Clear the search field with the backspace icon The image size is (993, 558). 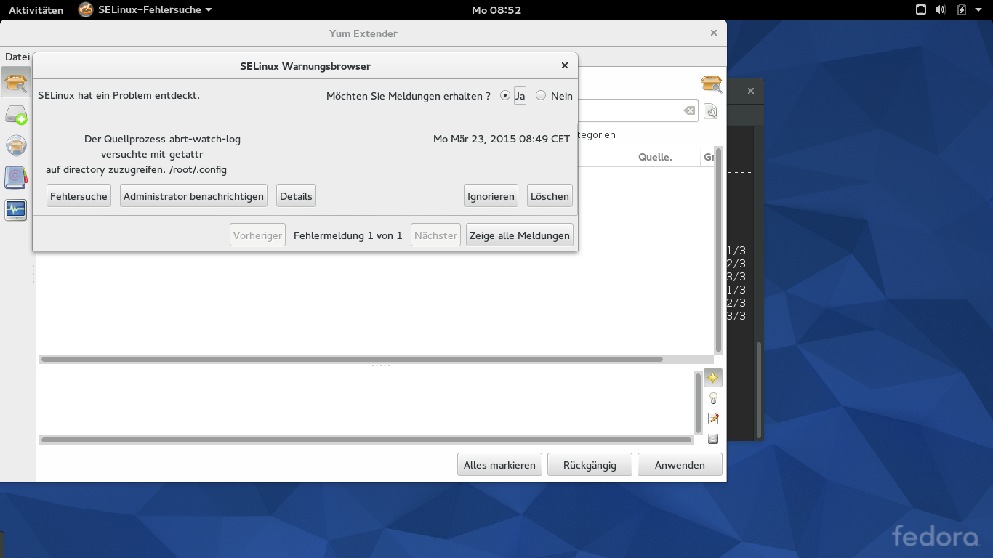pyautogui.click(x=689, y=110)
